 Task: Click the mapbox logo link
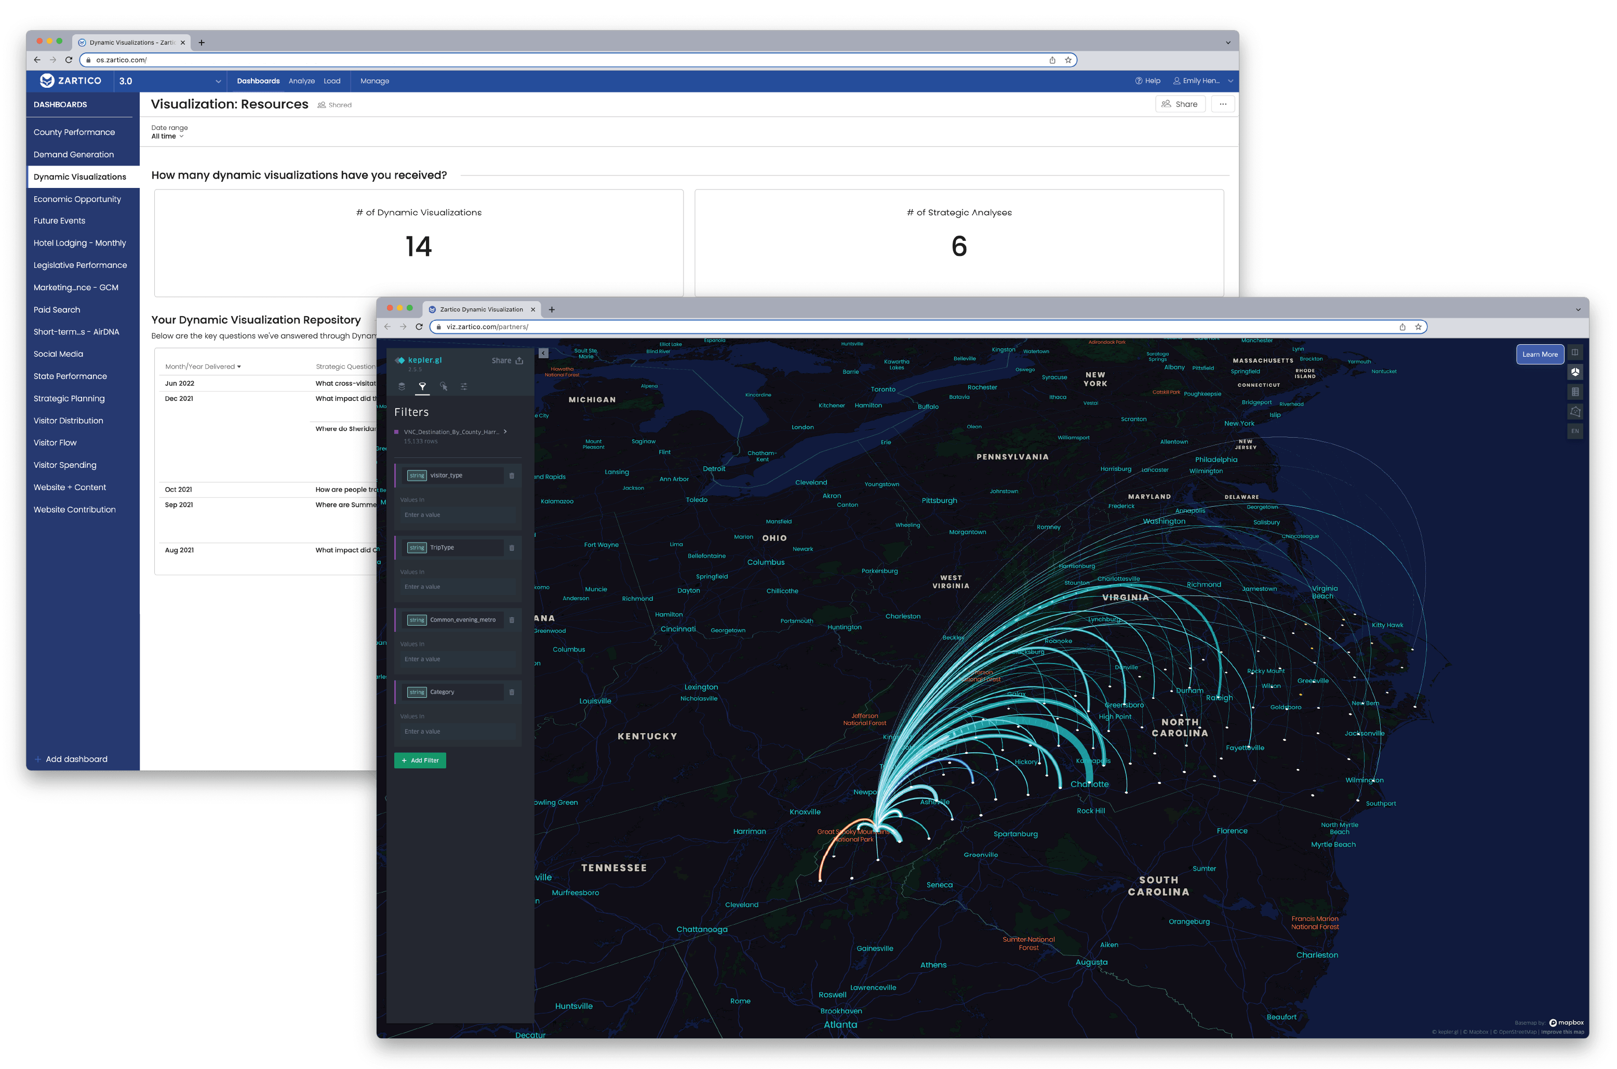tap(1567, 1023)
